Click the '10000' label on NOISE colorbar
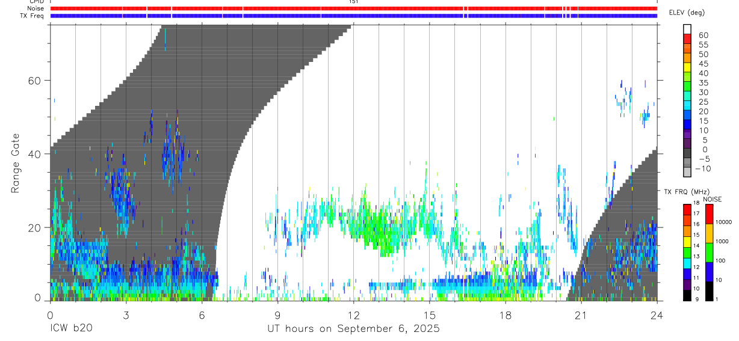Screen dimensions: 739x341 point(725,223)
